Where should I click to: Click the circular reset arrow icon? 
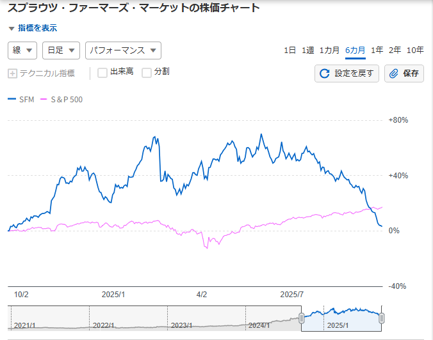coord(325,73)
